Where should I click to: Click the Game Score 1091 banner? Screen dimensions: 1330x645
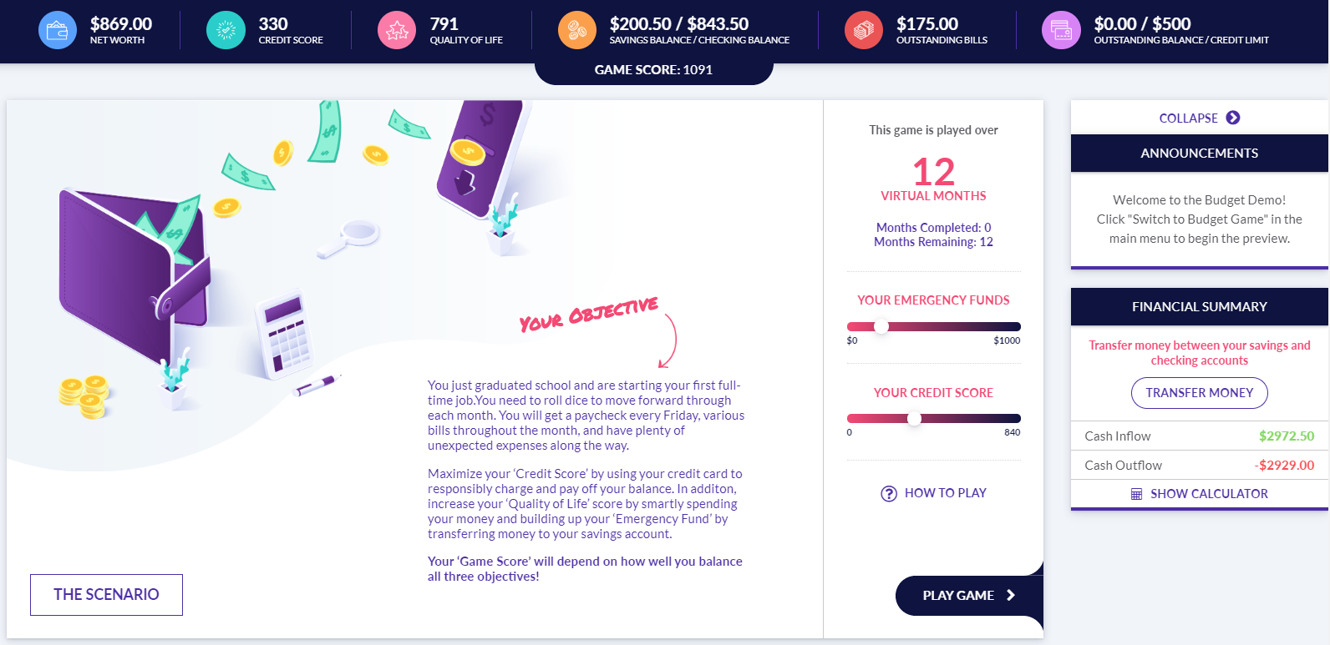[653, 70]
